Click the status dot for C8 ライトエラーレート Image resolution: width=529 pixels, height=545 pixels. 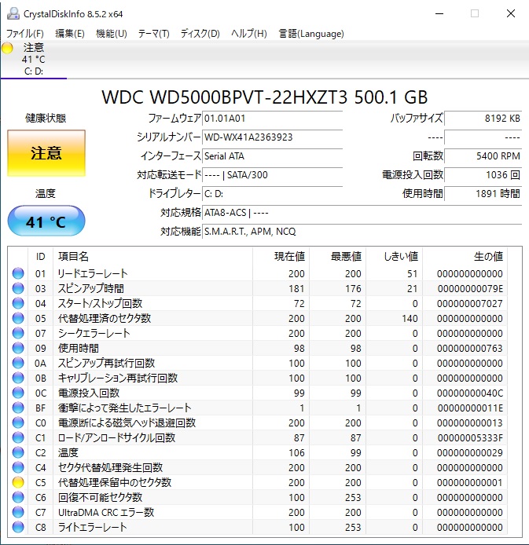[x=18, y=528]
